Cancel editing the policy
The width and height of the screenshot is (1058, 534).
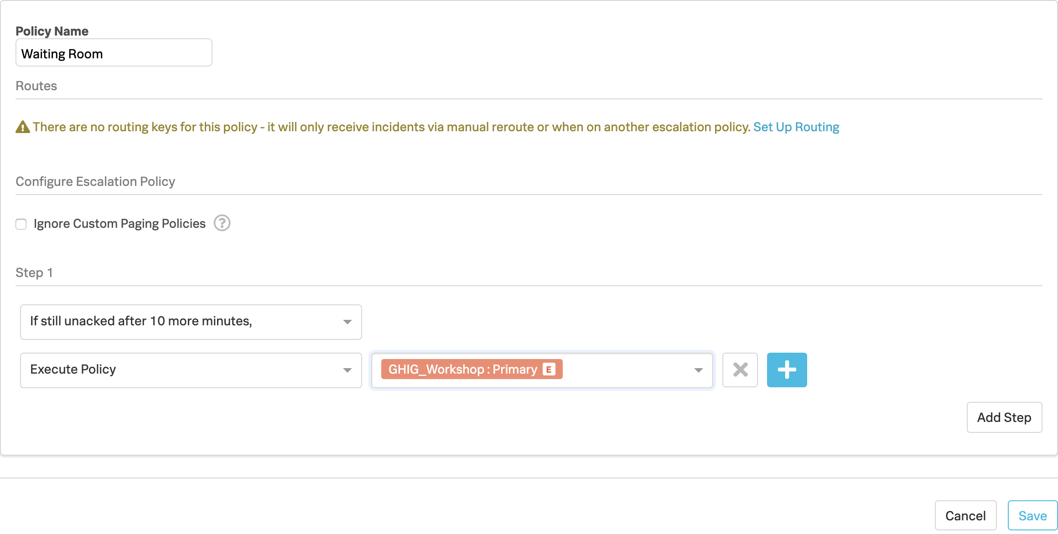point(965,515)
